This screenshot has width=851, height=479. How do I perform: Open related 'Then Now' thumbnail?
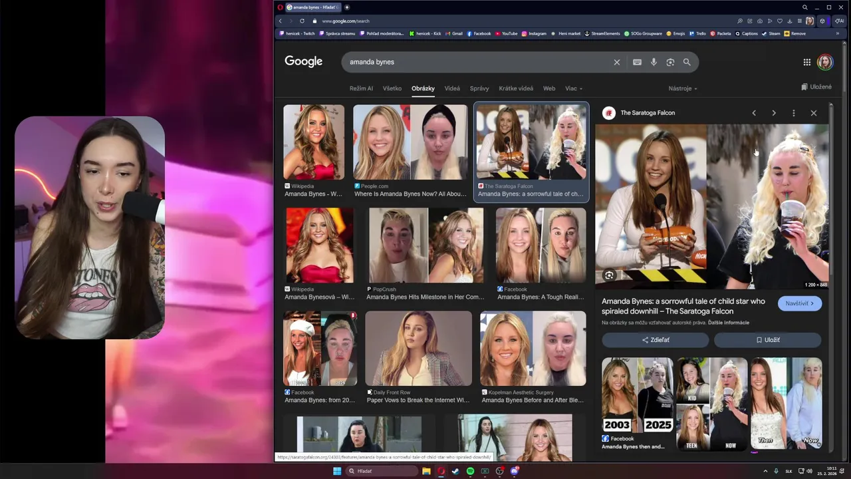coord(787,404)
